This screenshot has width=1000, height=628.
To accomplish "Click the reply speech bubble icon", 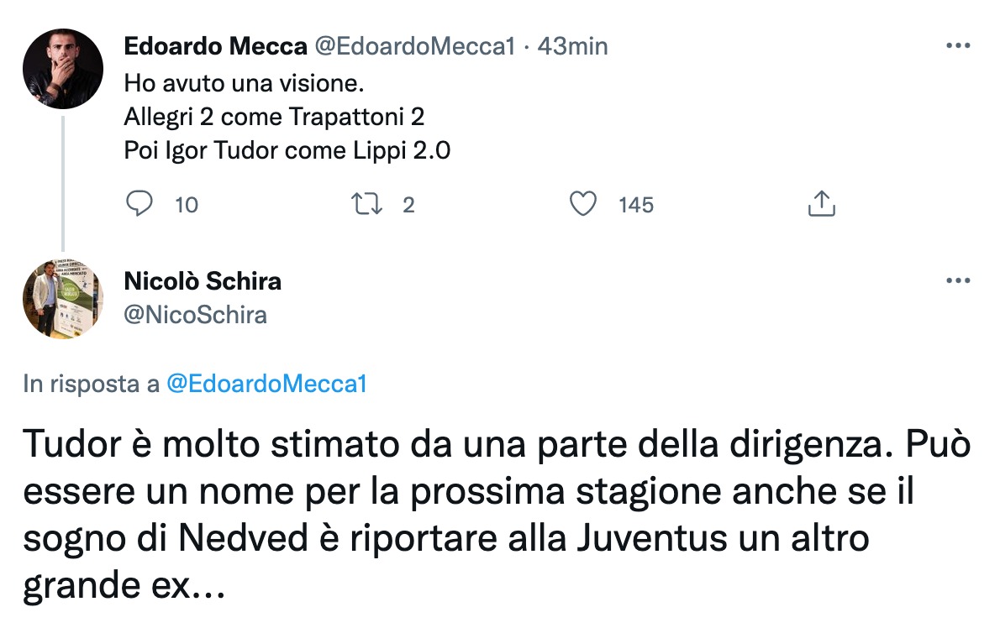I will point(139,204).
